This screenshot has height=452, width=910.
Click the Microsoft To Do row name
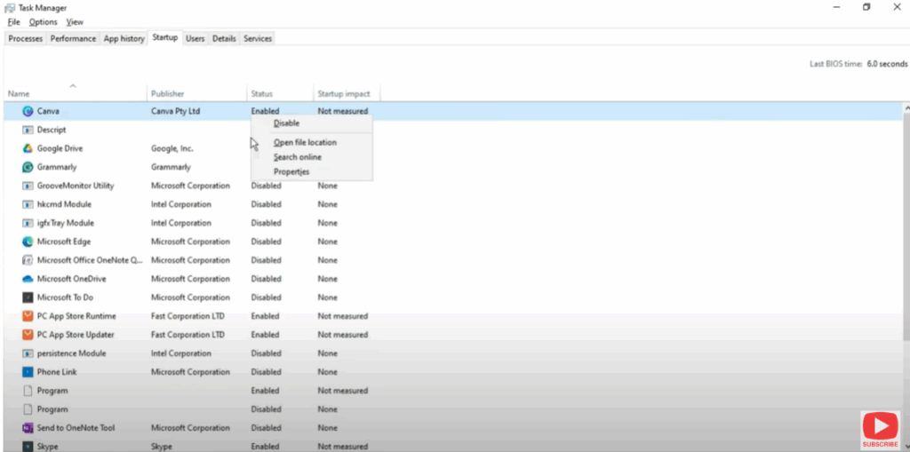click(x=65, y=297)
